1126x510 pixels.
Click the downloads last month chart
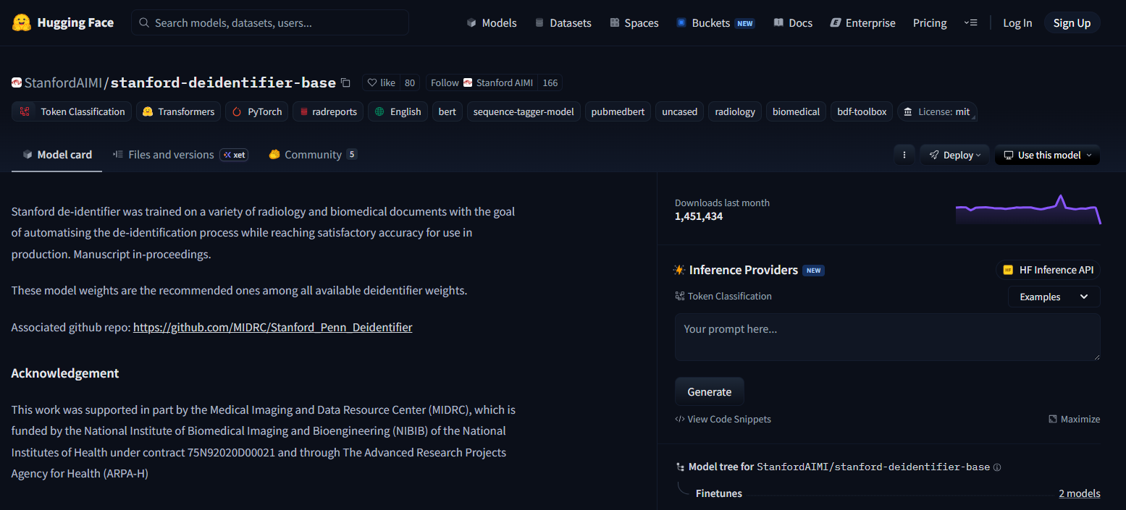click(1028, 210)
